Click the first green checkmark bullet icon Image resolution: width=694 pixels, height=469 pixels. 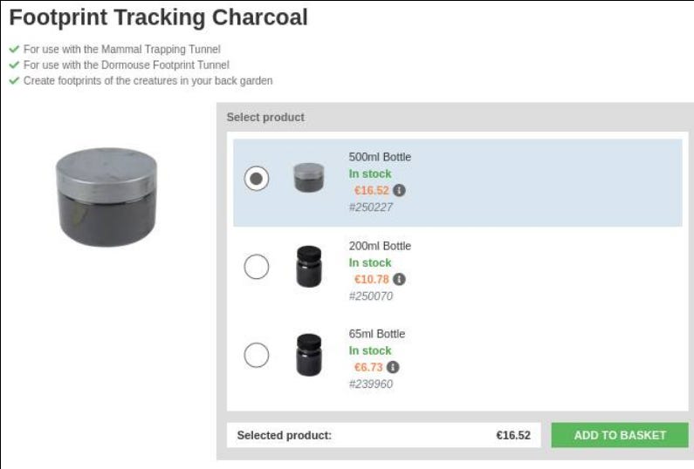(14, 50)
